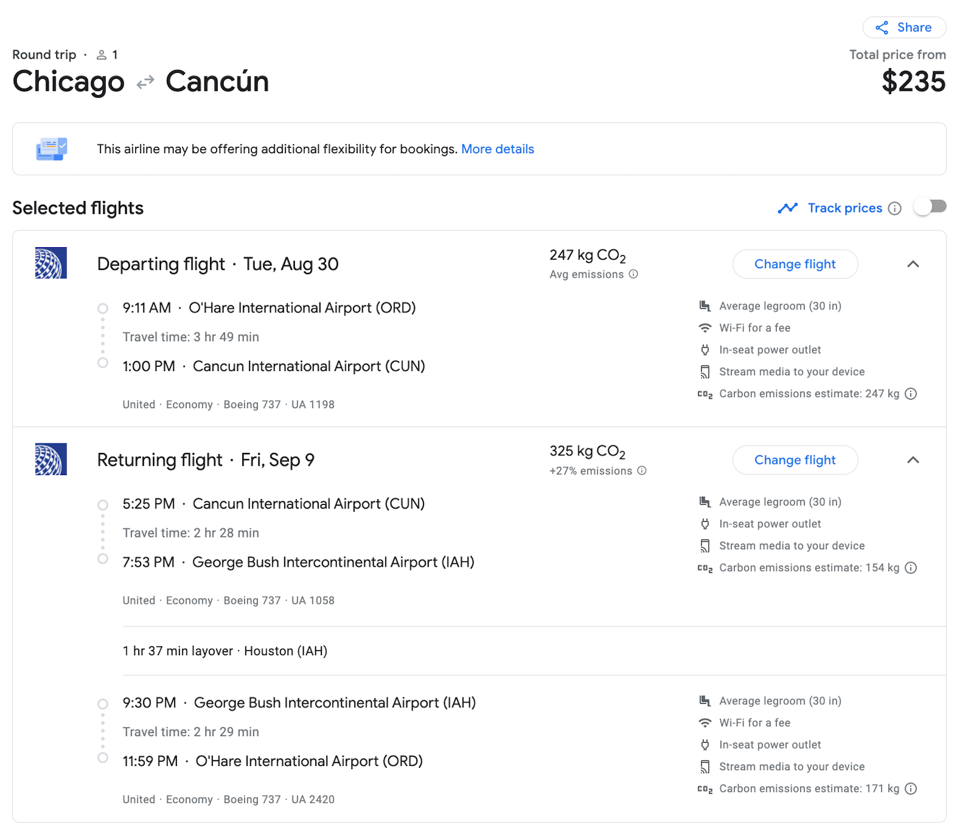The height and width of the screenshot is (830, 957).
Task: Click the Track prices chart icon
Action: click(x=788, y=208)
